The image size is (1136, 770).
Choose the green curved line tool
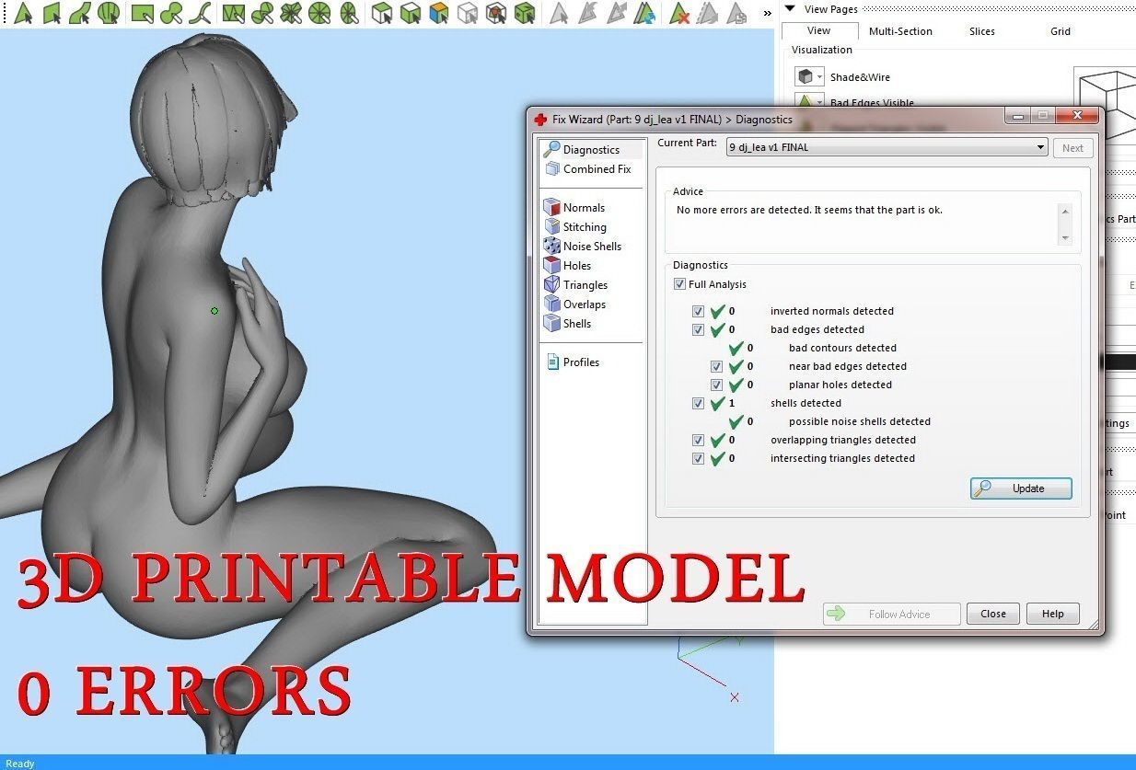[201, 14]
